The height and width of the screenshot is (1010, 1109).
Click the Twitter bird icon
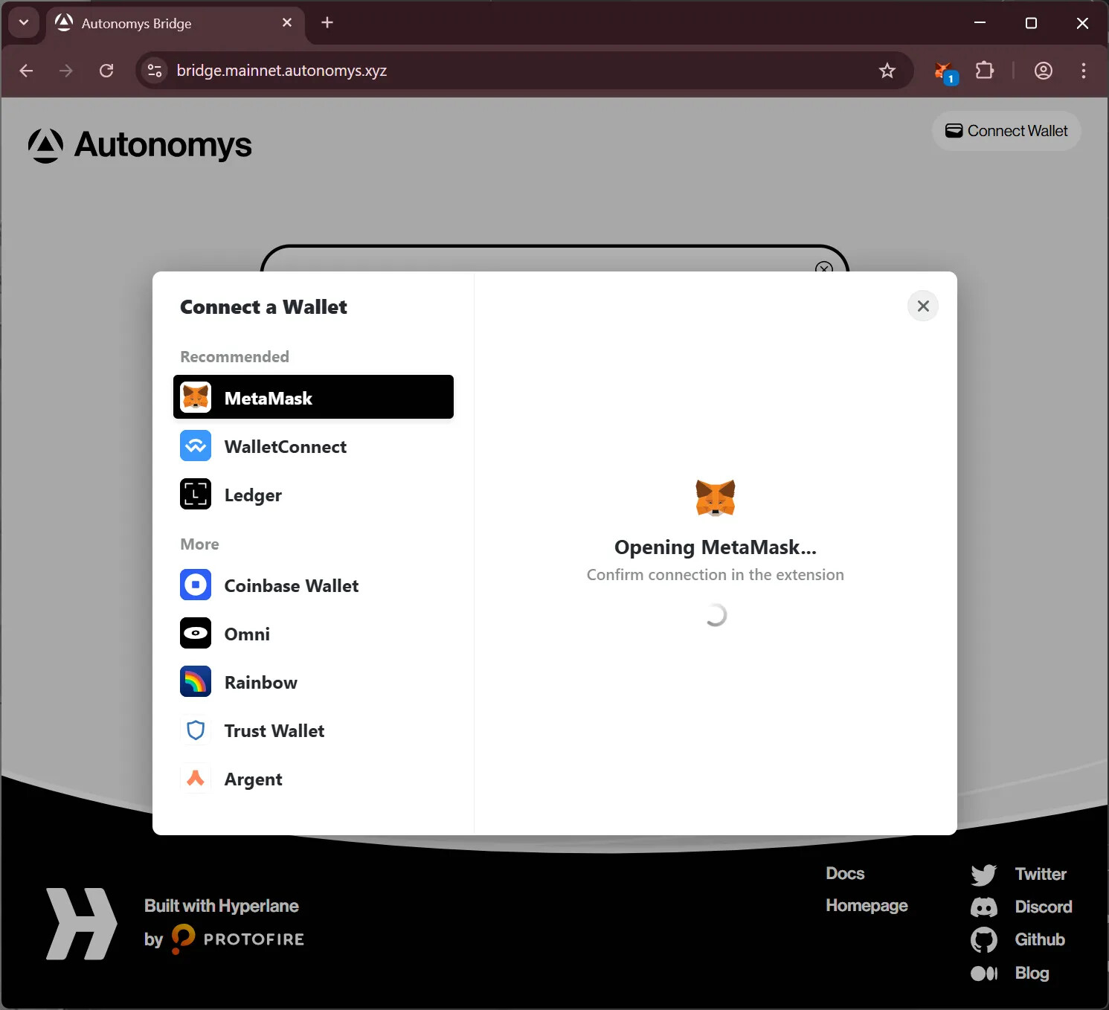(983, 875)
